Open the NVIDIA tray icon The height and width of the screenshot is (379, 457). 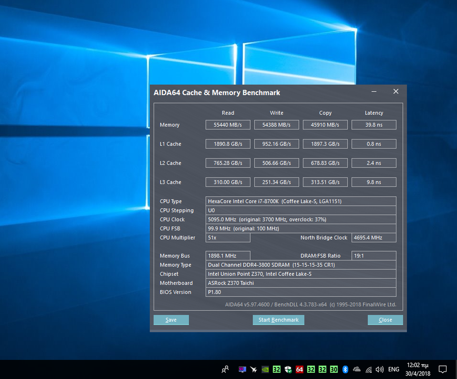[265, 370]
